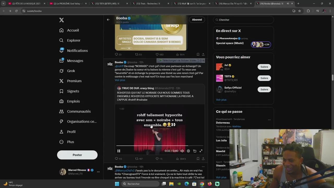Open browser extensions puzzle icon

pos(308,11)
